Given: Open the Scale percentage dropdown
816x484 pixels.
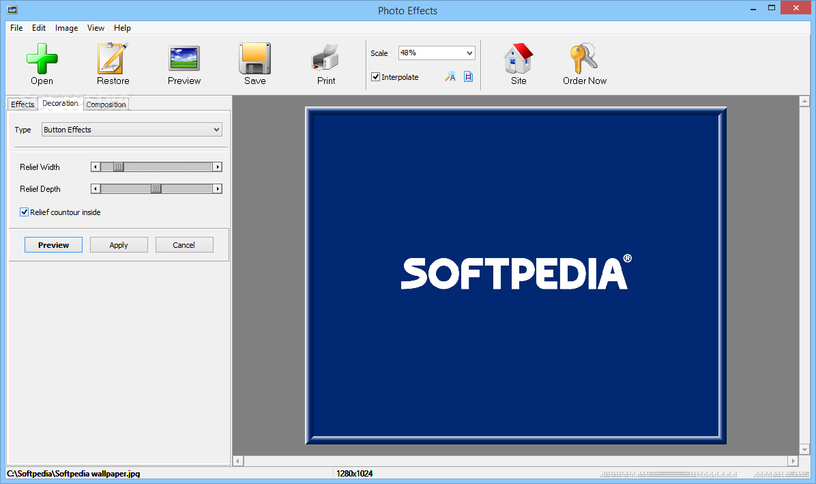Looking at the screenshot, I should point(469,53).
